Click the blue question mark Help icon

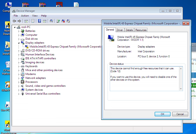pos(39,21)
